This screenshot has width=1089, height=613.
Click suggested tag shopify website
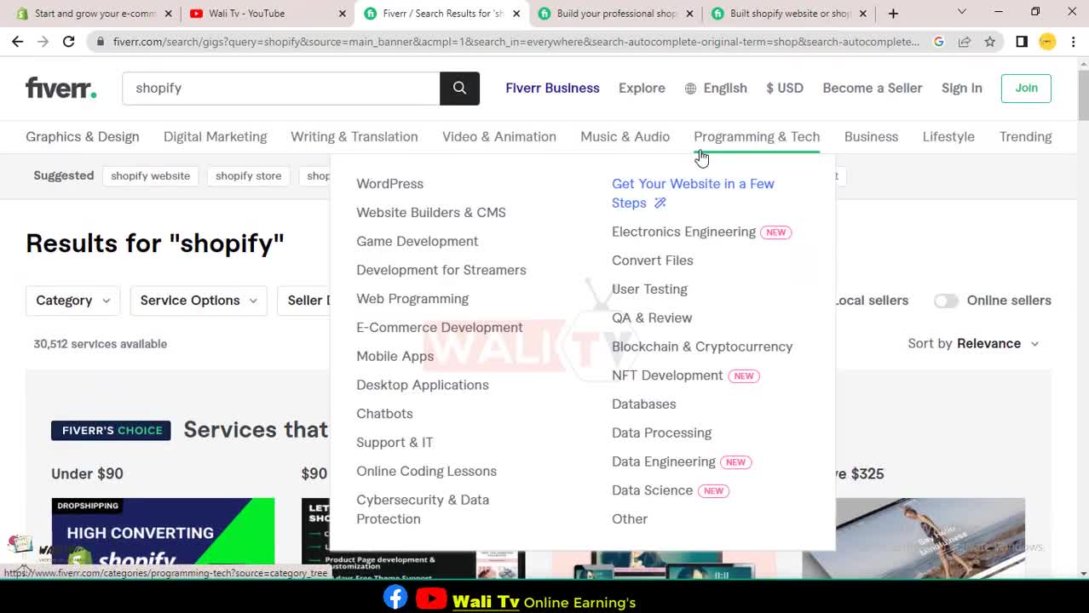point(150,176)
